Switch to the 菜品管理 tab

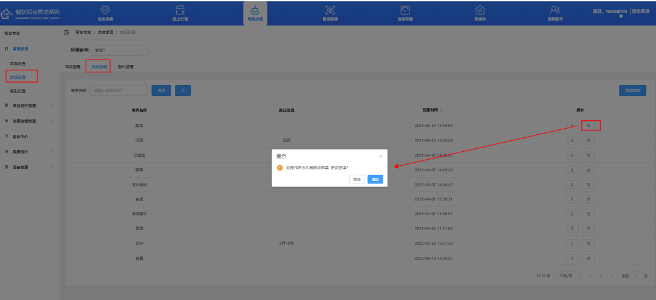click(x=72, y=67)
